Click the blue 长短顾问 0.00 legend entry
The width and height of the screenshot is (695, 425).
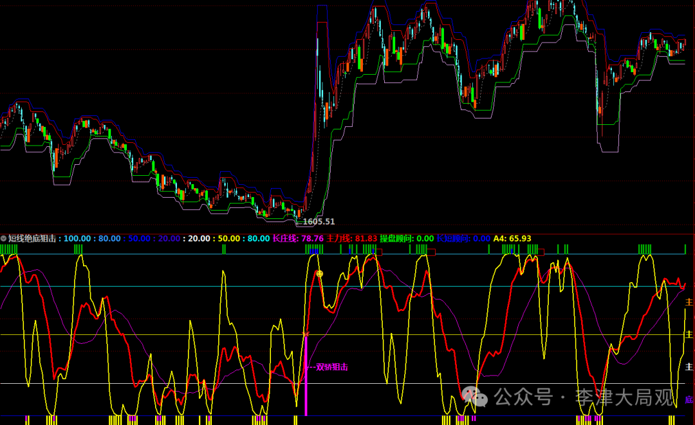[463, 238]
